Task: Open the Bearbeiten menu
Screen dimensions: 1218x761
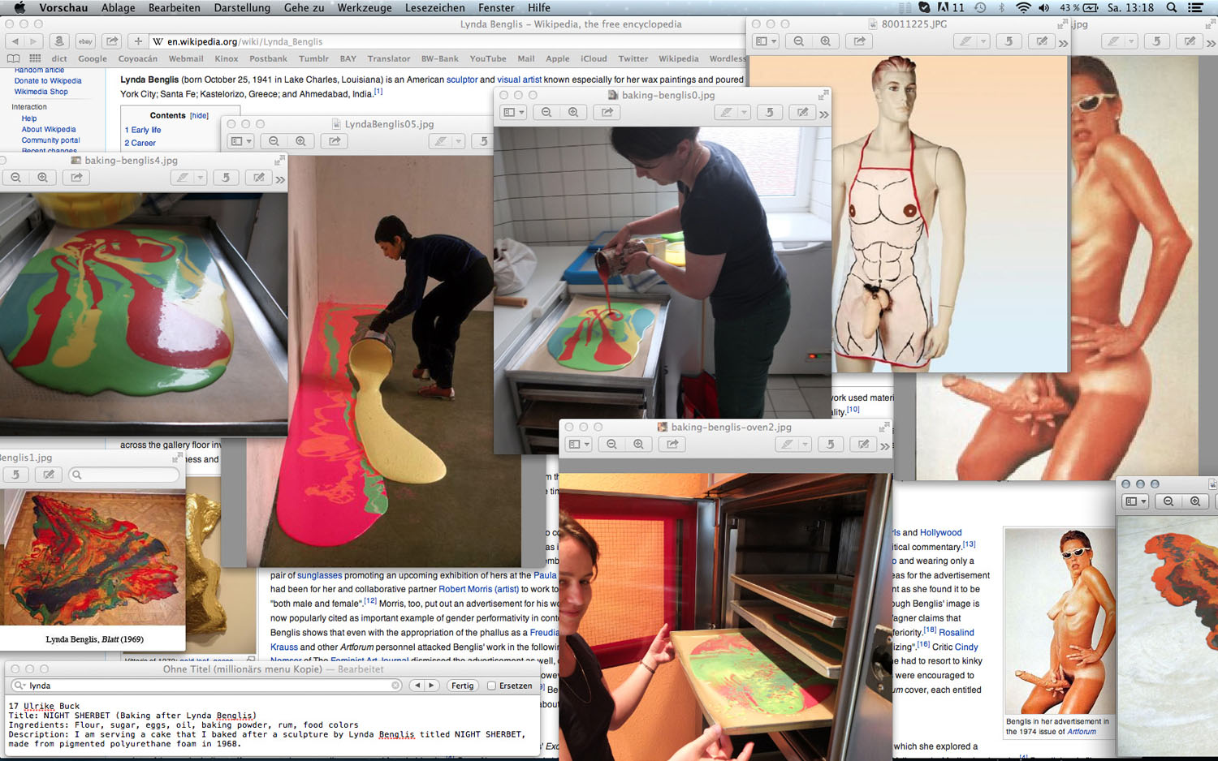Action: coord(174,7)
